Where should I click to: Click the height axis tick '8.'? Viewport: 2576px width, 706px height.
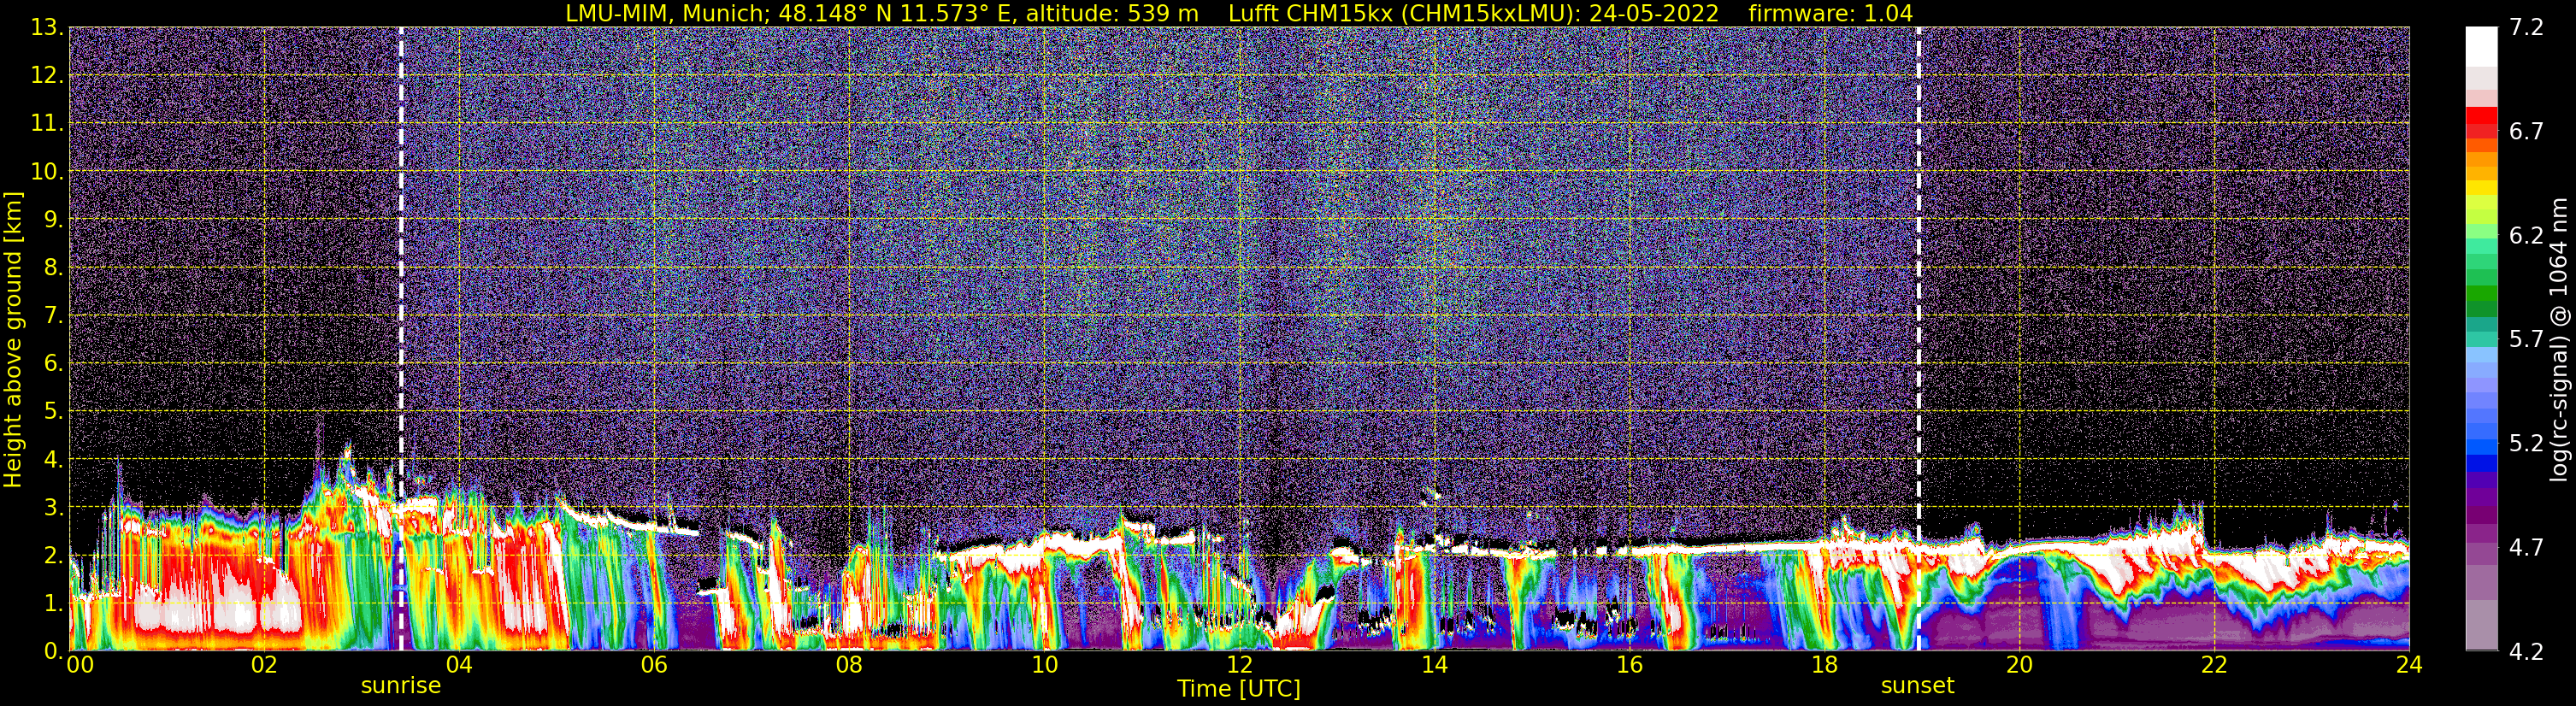54,267
